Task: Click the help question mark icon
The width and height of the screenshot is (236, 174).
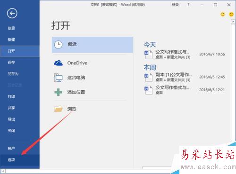Action: click(x=188, y=5)
